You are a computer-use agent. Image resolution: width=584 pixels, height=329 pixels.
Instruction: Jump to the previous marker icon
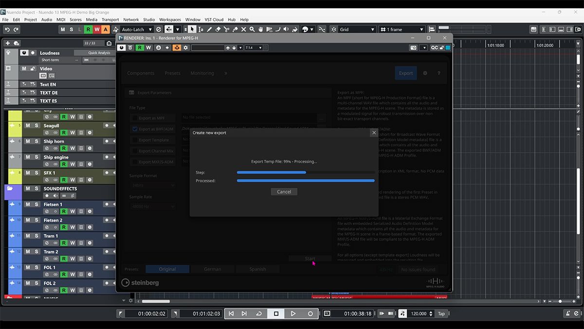(x=231, y=314)
